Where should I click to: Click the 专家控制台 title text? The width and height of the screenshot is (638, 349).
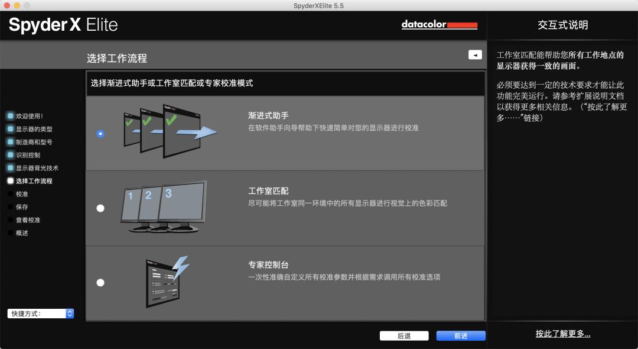268,265
